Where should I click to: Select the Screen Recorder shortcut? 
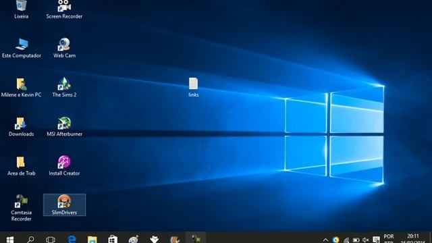(x=64, y=9)
